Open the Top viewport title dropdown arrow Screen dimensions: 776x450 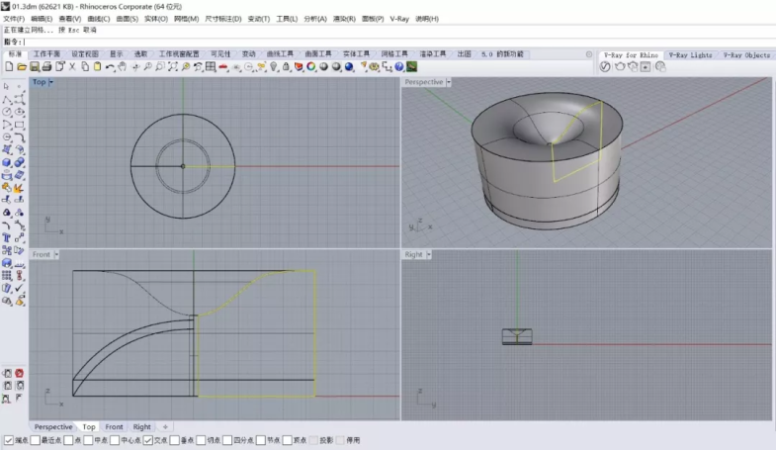coord(51,82)
